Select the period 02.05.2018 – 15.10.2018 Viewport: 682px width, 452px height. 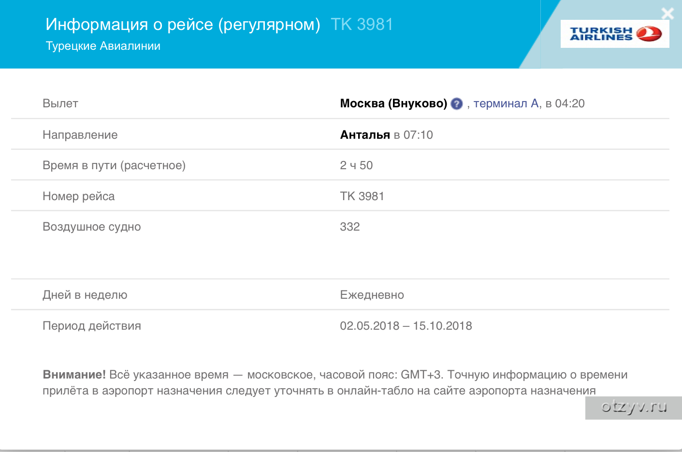click(x=406, y=326)
